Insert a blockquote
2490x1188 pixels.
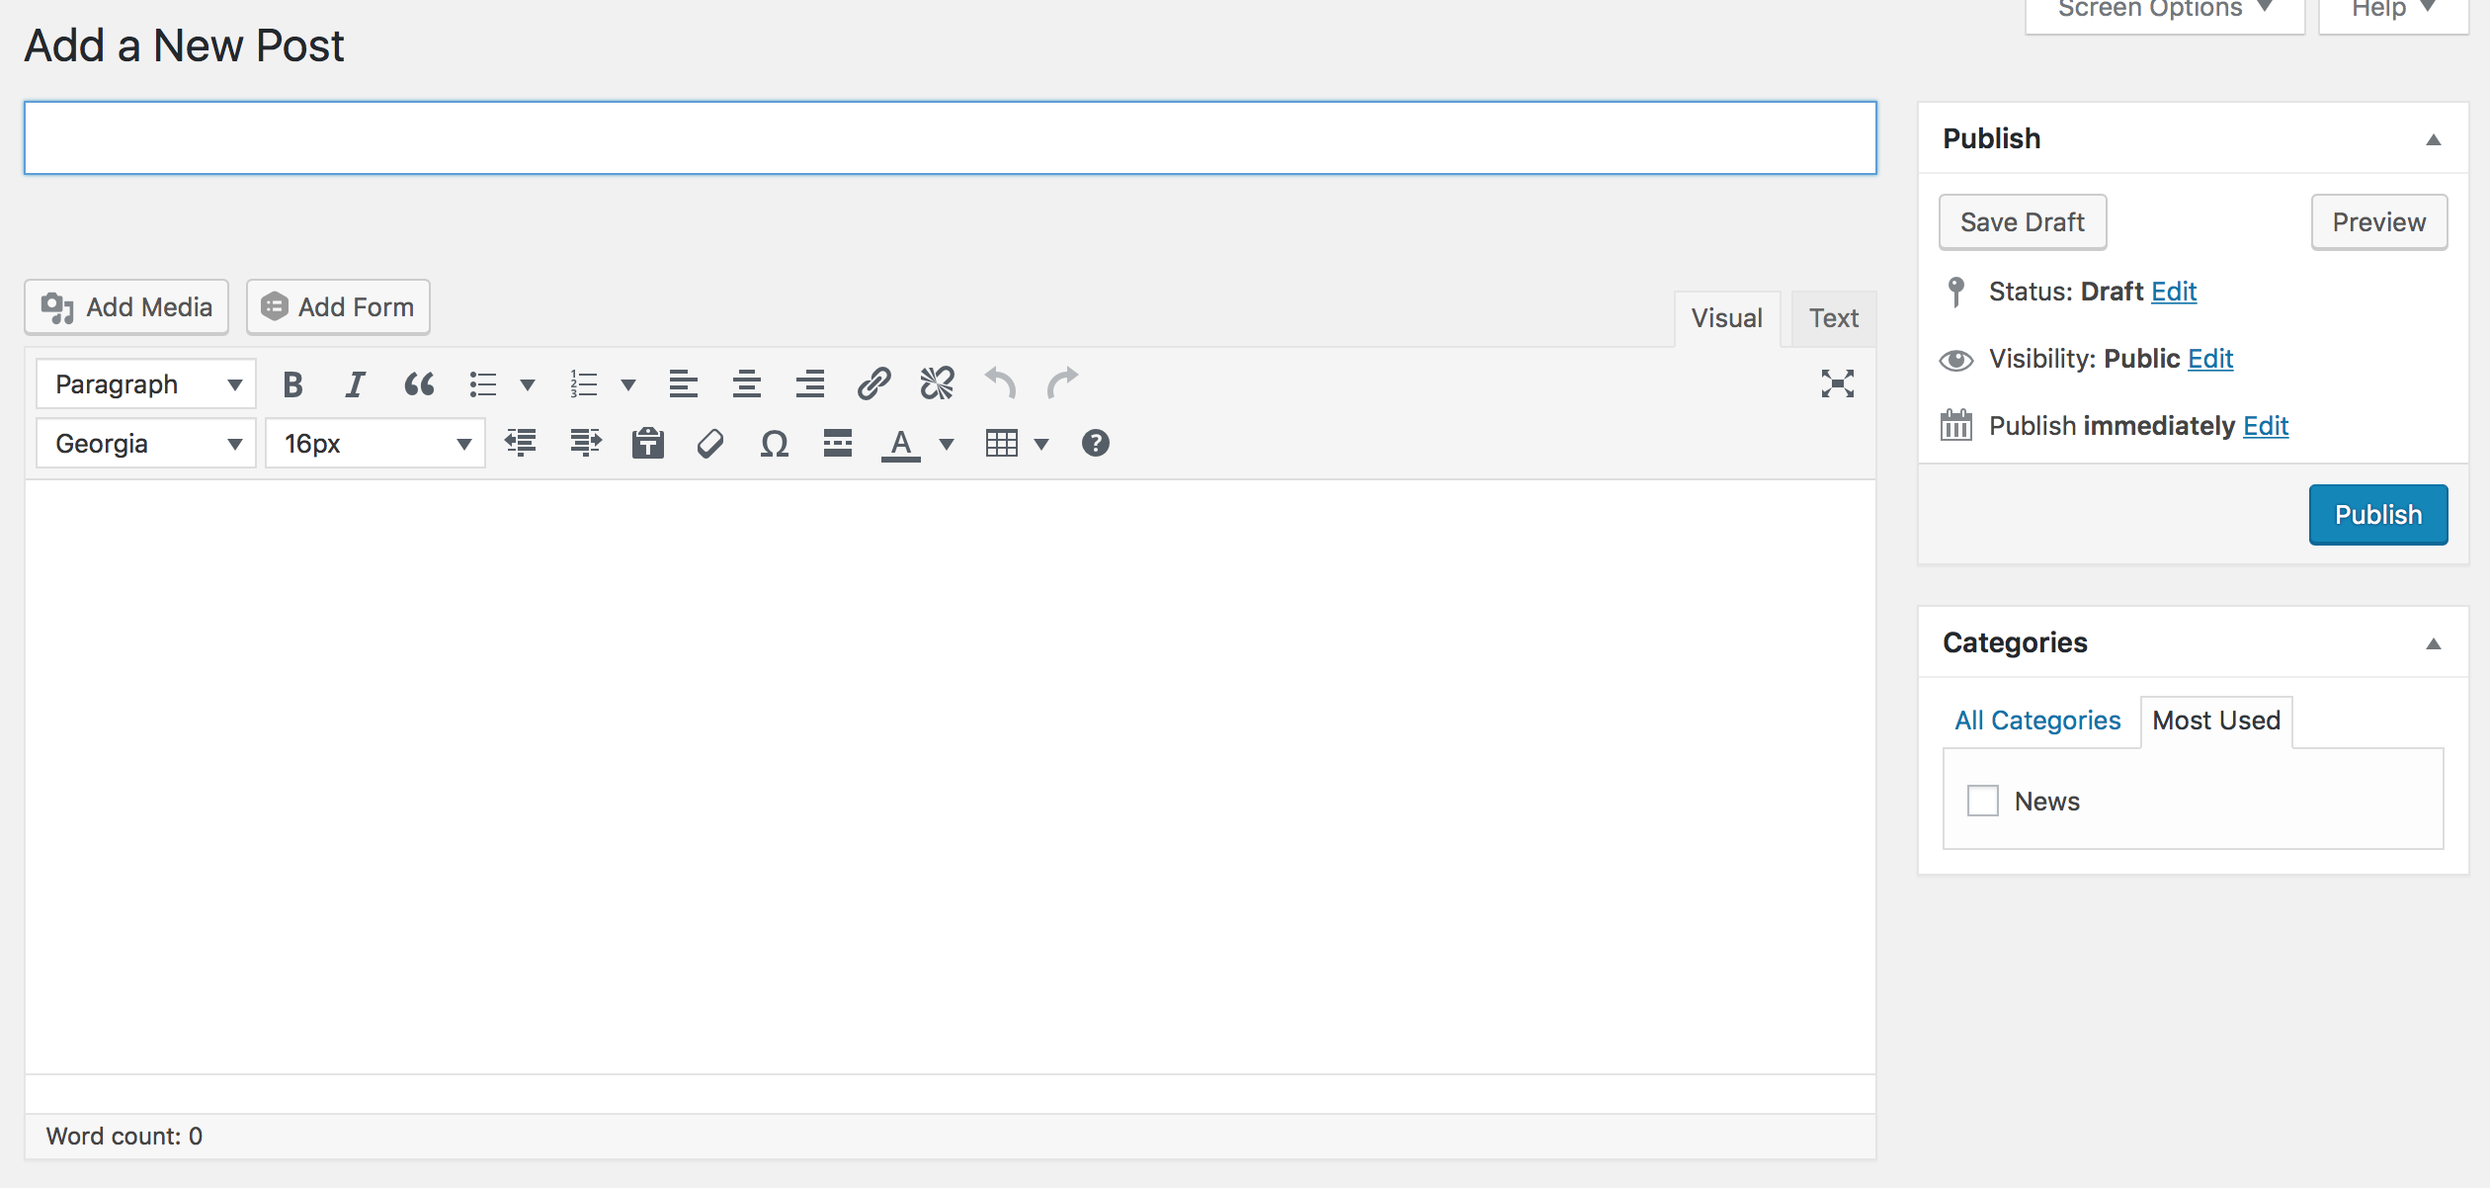(x=419, y=384)
